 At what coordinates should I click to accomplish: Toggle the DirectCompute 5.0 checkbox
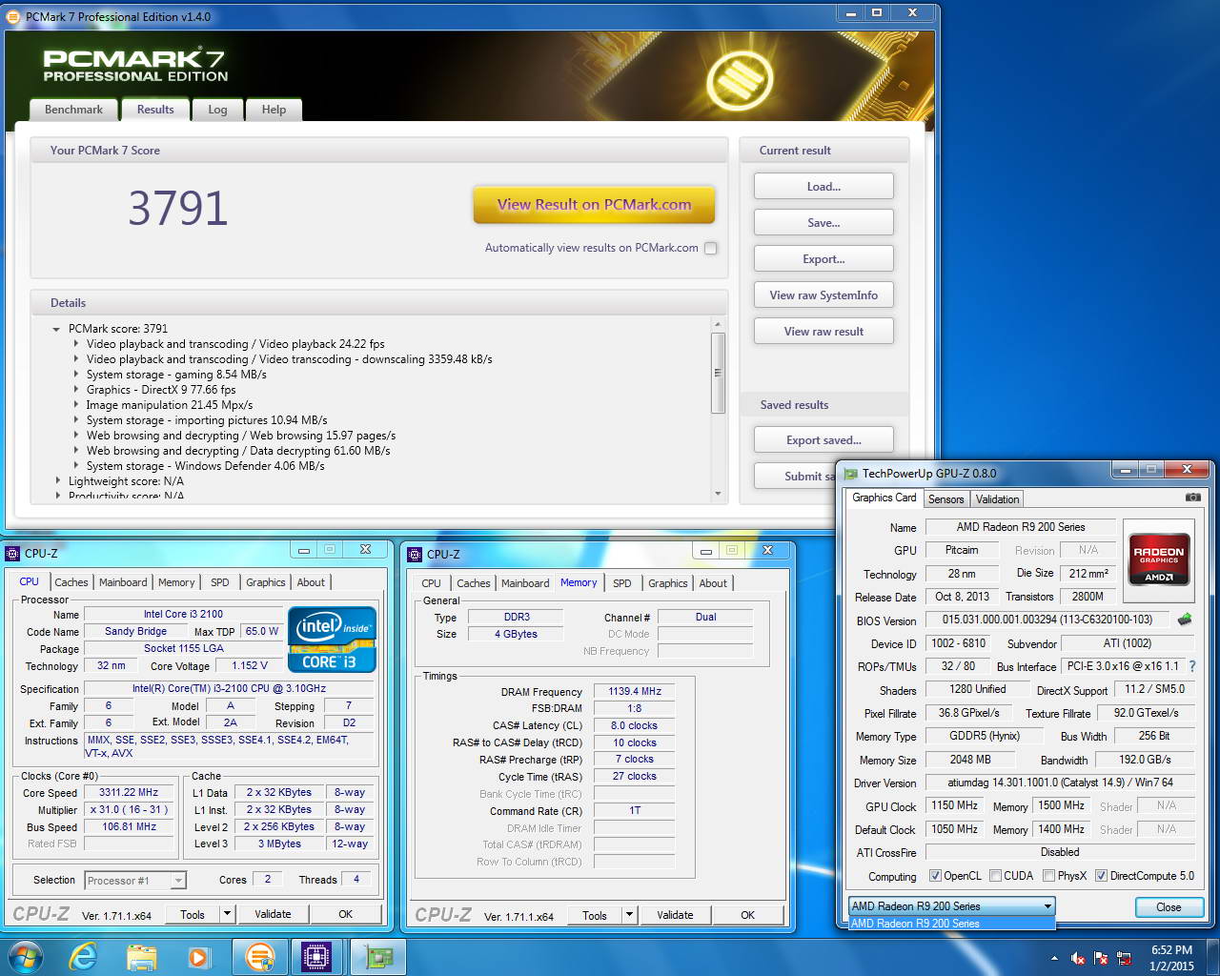pos(1101,876)
